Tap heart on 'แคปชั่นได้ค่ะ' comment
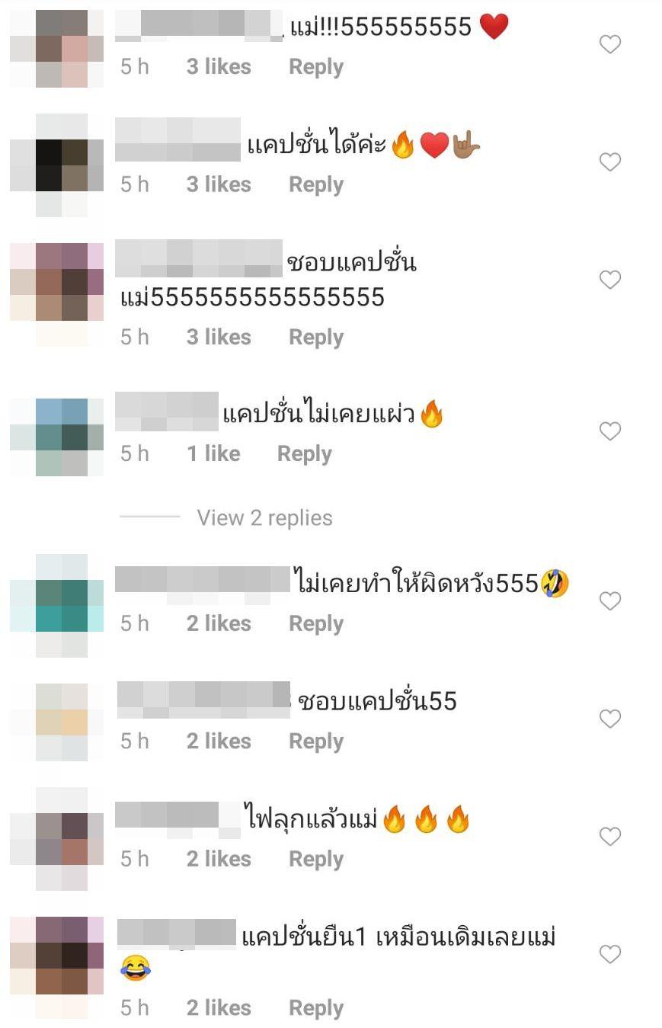662x1028 pixels. (x=610, y=162)
